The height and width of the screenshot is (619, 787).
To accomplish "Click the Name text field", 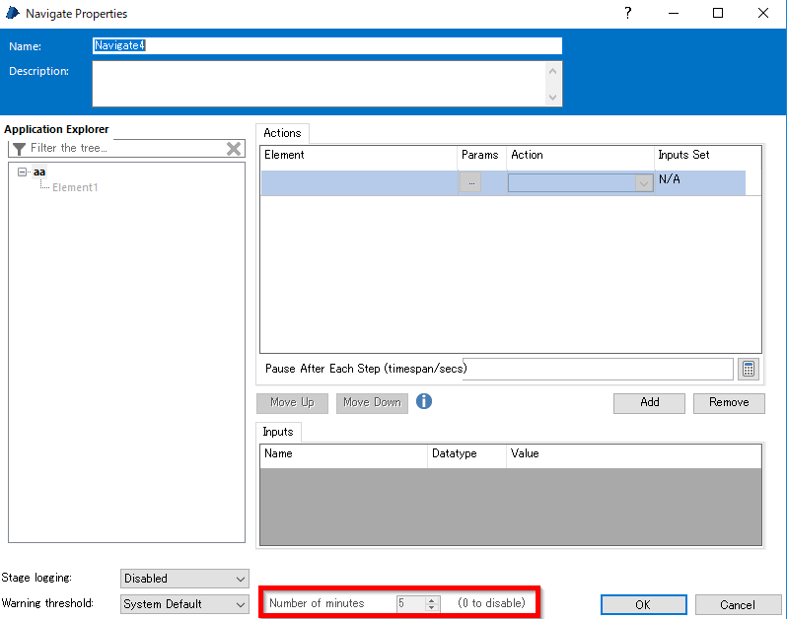I will click(x=326, y=45).
